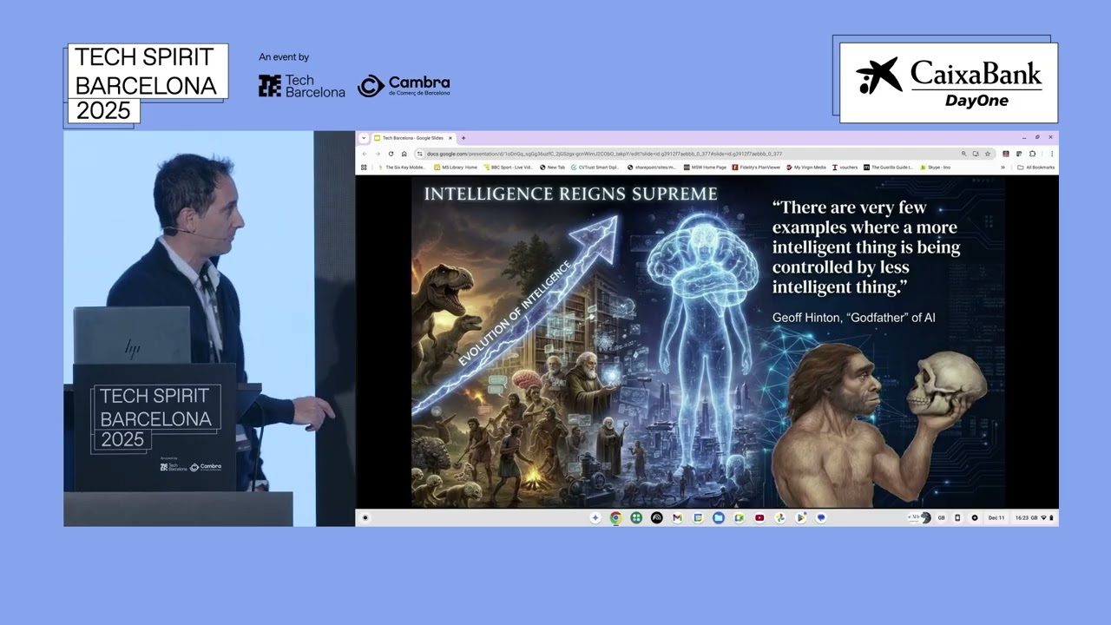The width and height of the screenshot is (1111, 625).
Task: Open the Dec 11 calendar date
Action: click(996, 517)
